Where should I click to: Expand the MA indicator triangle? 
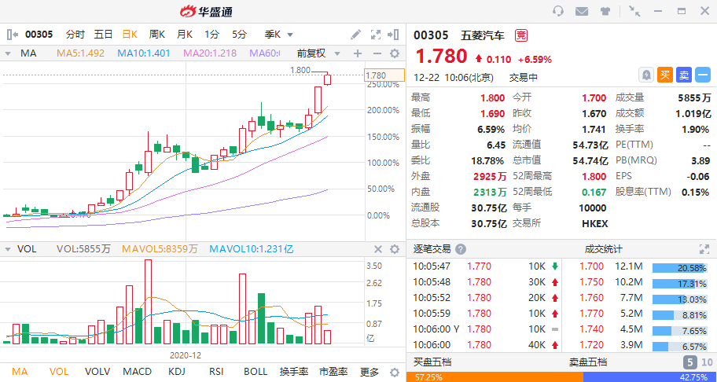click(8, 53)
